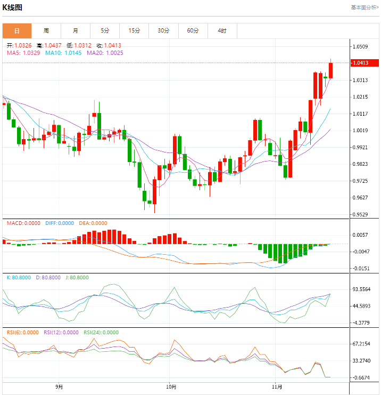Click the MACD: 0.0000 label
Screen dimensions: 381x395
pyautogui.click(x=23, y=223)
